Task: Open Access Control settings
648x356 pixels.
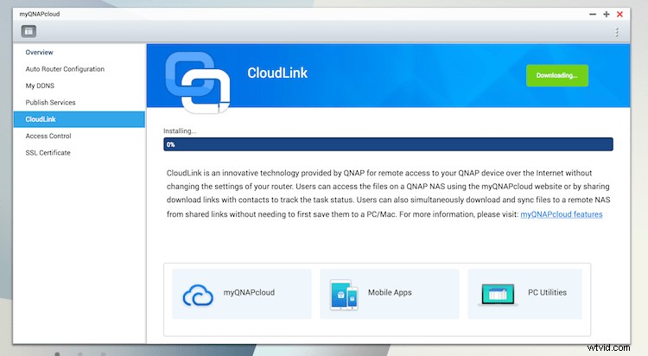Action: (79, 136)
